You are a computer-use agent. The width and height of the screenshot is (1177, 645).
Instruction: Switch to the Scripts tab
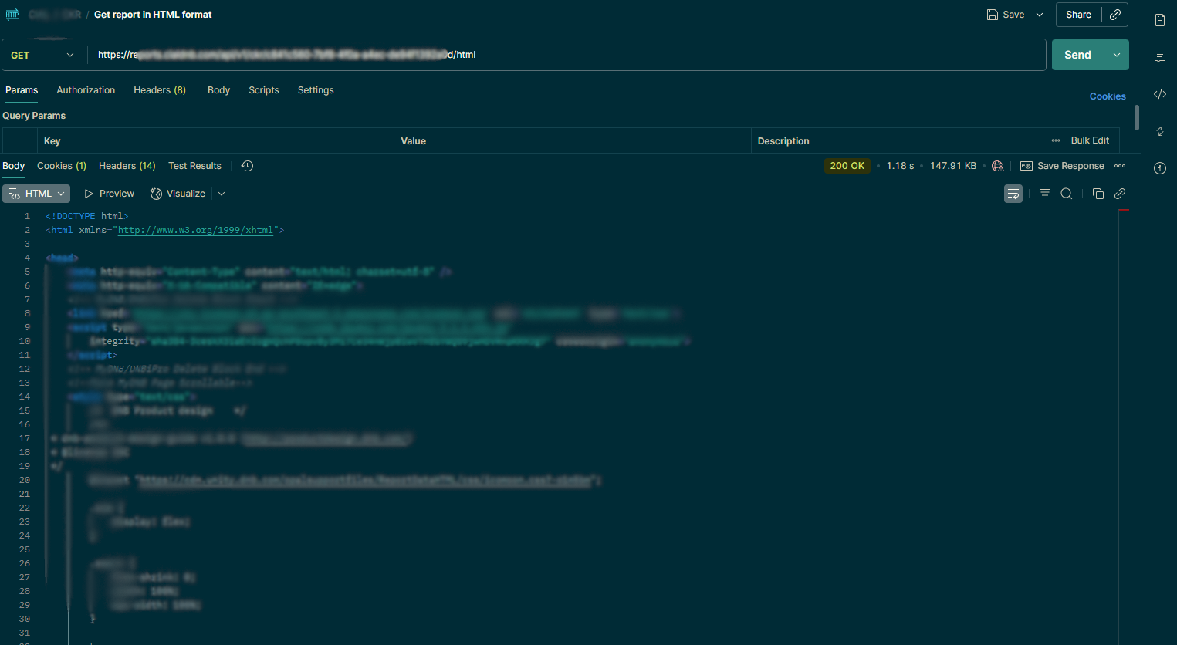(x=264, y=90)
